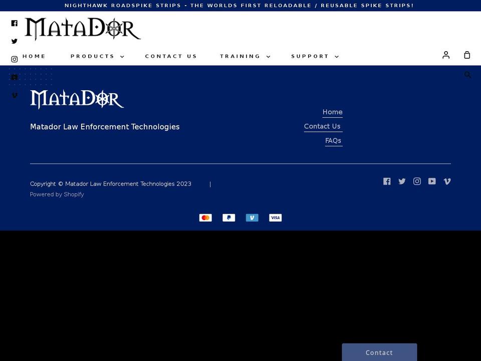Image resolution: width=481 pixels, height=361 pixels.
Task: Click the PayPal payment icon
Action: point(229,218)
